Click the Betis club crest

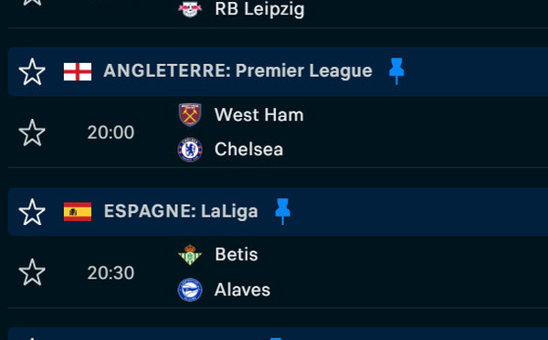[x=190, y=255]
